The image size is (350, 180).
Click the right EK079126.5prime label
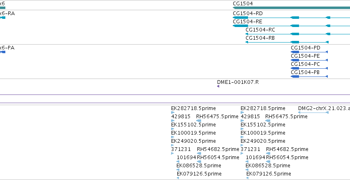point(269,174)
